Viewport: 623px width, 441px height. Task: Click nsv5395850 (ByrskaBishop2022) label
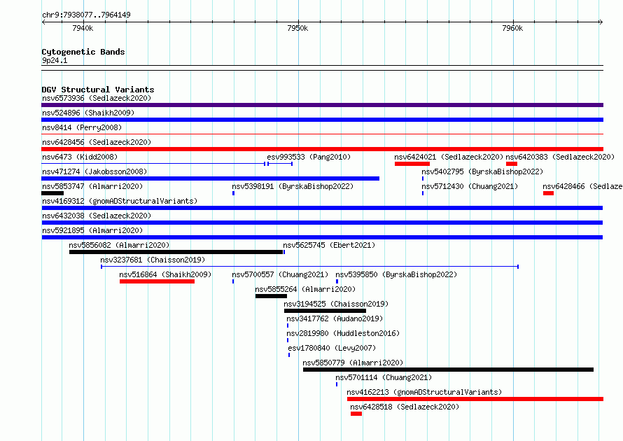pos(396,274)
